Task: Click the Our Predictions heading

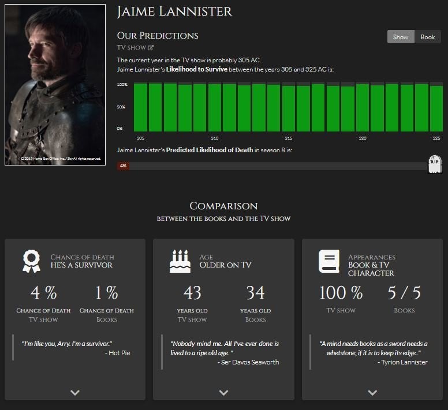Action: 158,36
